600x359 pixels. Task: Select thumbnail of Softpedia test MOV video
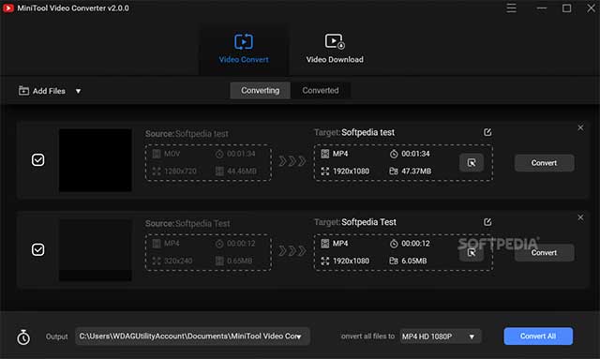pos(96,160)
